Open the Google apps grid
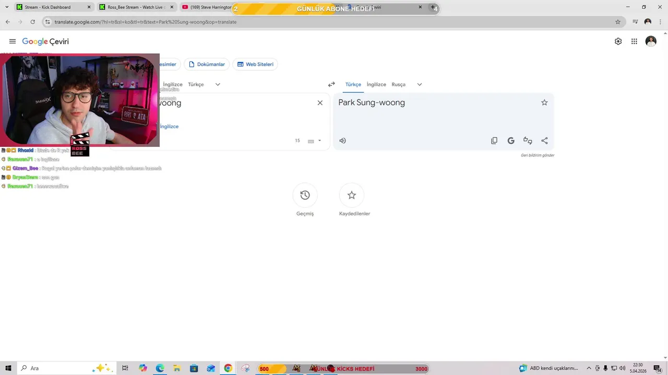 [634, 42]
